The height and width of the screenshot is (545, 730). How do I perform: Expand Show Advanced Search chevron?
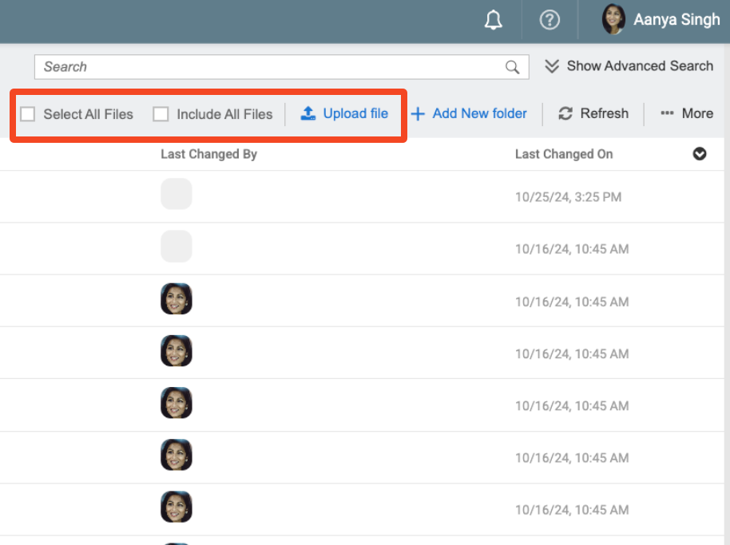pyautogui.click(x=552, y=66)
